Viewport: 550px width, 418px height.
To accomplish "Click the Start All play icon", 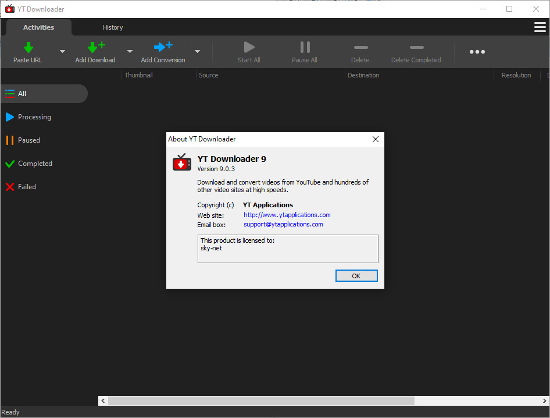I will point(249,47).
